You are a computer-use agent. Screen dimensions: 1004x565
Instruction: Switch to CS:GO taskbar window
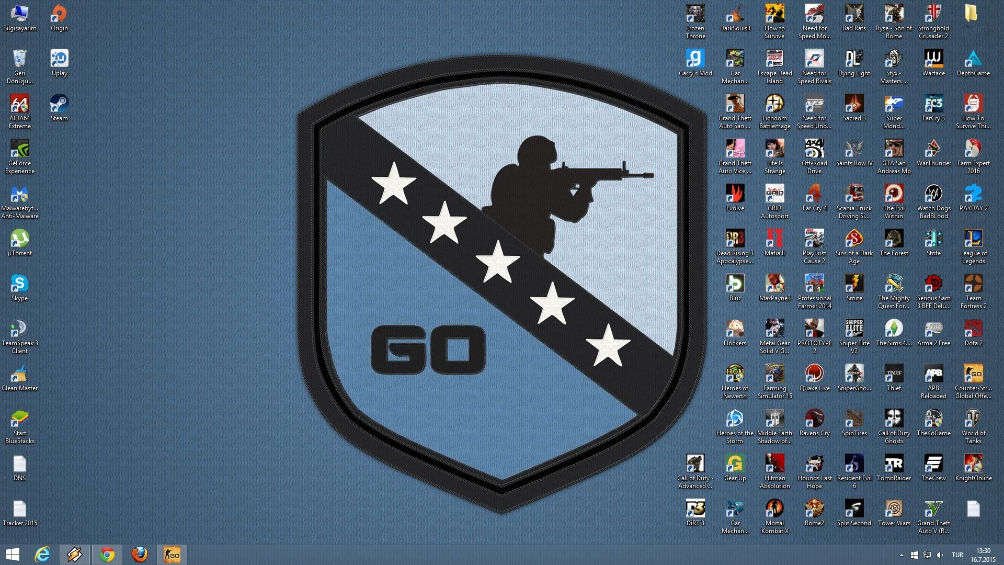click(172, 555)
